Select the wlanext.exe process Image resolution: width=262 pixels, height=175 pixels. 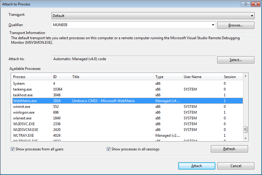(127, 118)
